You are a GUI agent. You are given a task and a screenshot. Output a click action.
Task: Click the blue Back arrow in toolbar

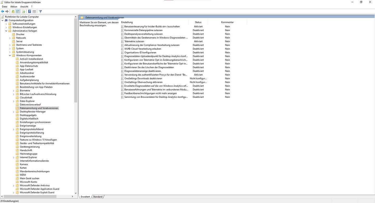3,11
